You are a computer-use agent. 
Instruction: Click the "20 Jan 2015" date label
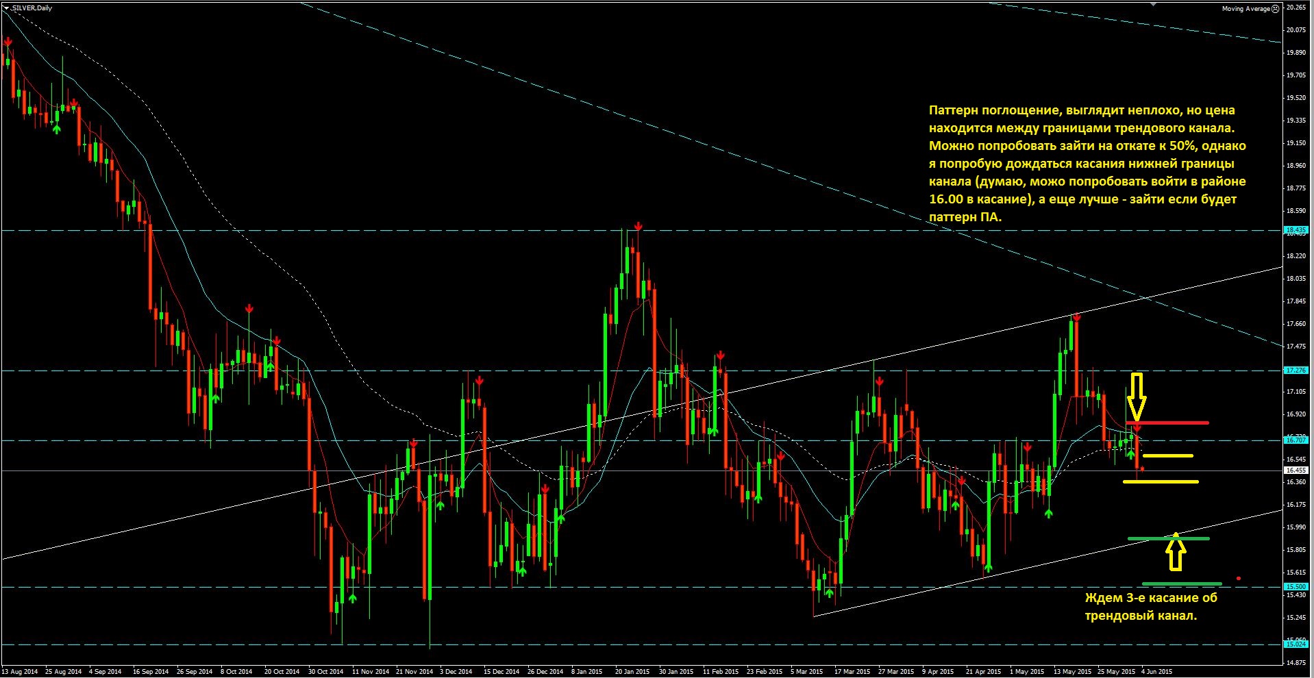coord(632,672)
